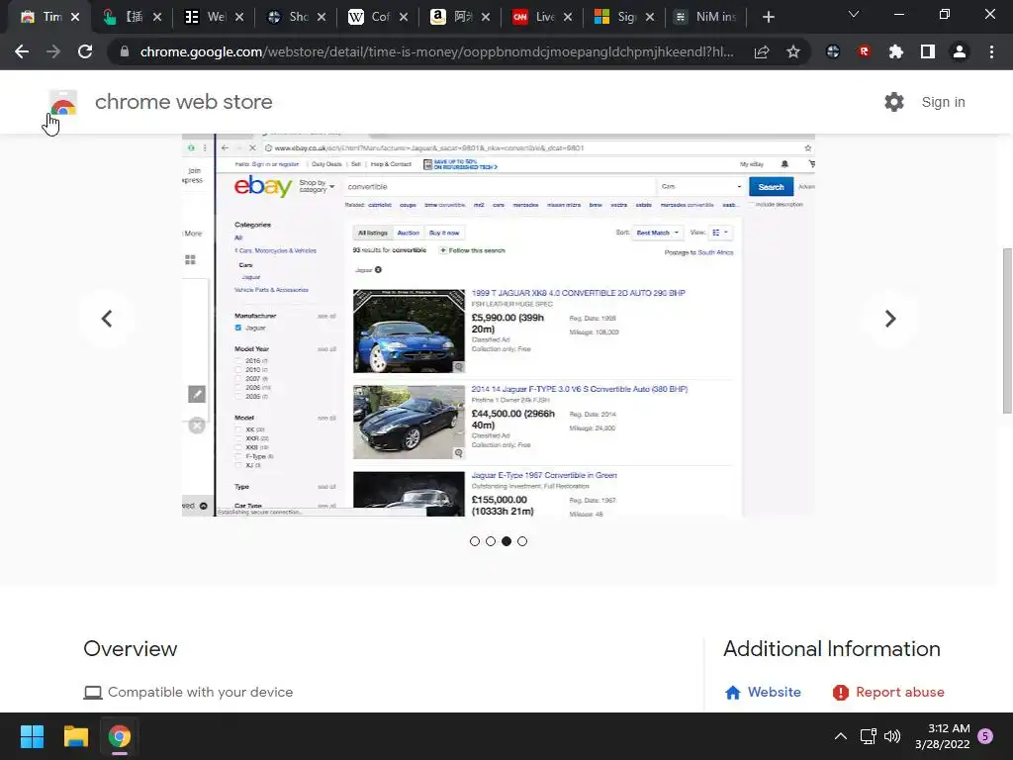Click the Chrome Web Store logo icon
This screenshot has height=760, width=1013.
(x=63, y=102)
